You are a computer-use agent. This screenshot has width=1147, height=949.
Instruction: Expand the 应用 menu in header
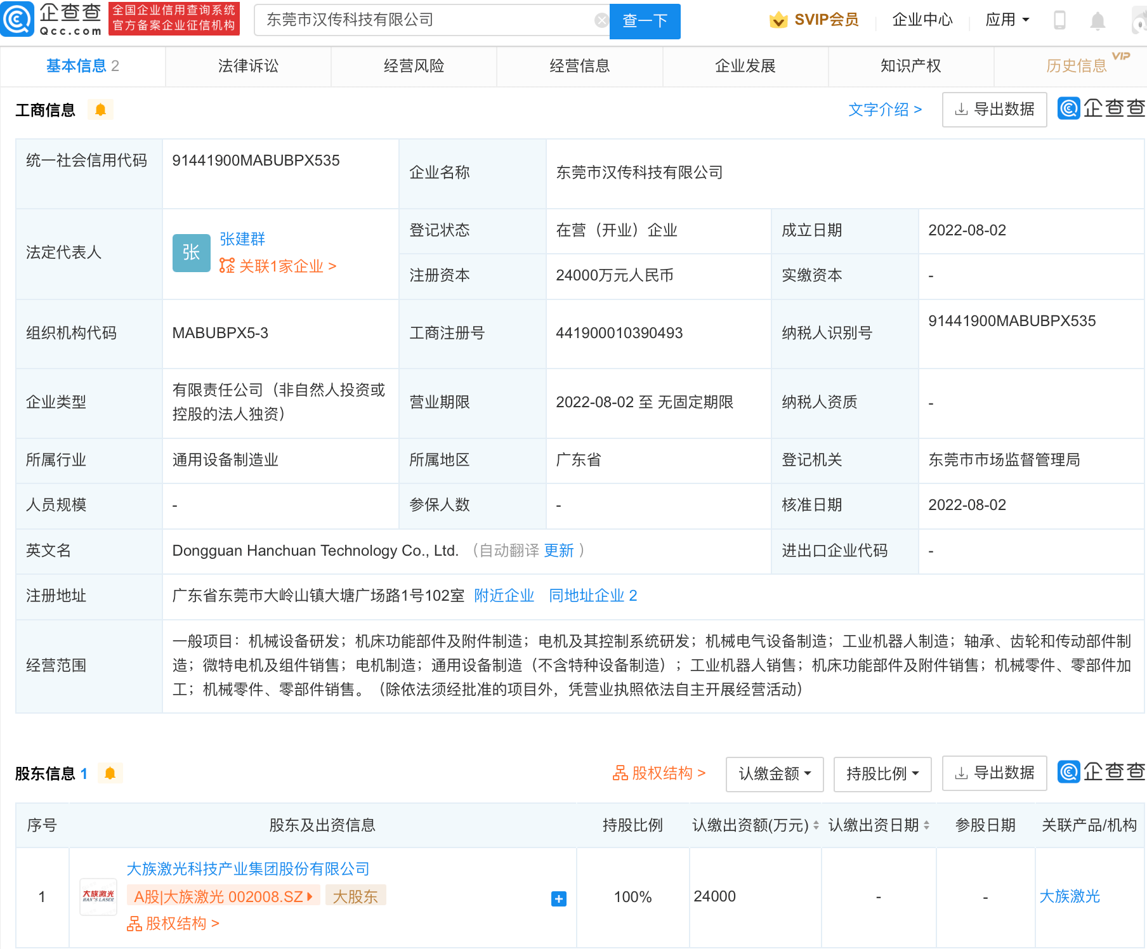[x=1007, y=20]
